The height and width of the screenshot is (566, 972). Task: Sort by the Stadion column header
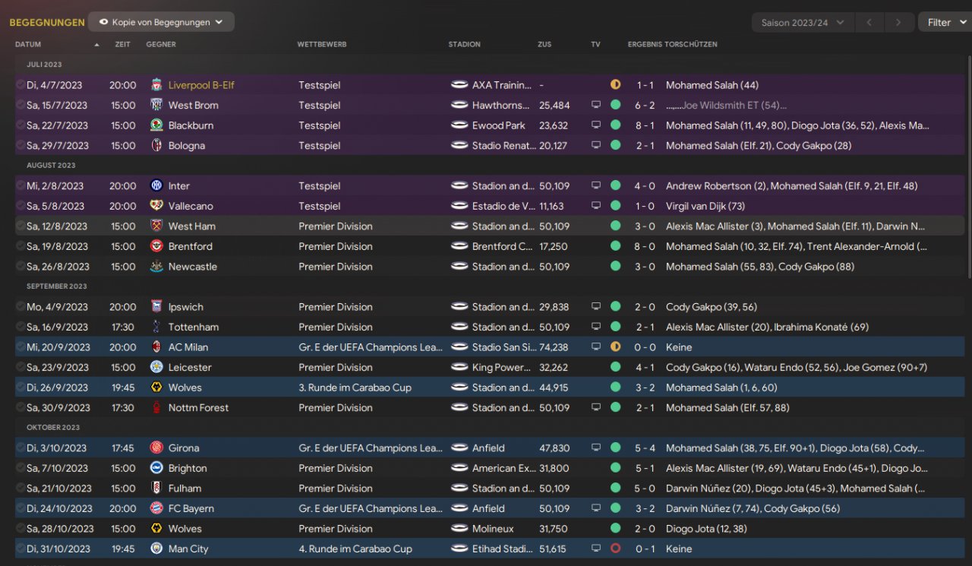tap(464, 44)
